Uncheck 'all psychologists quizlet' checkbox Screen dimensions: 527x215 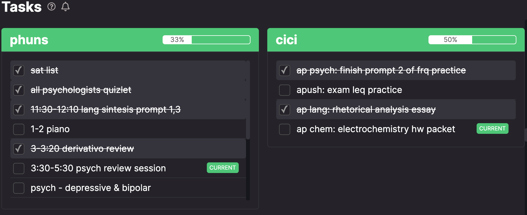19,90
